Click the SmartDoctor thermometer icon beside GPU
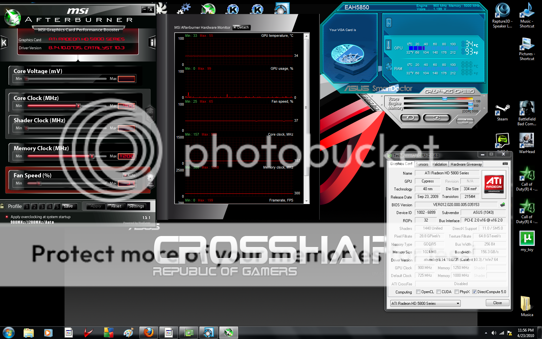Screen dimensions: 542x339 [x=389, y=45]
